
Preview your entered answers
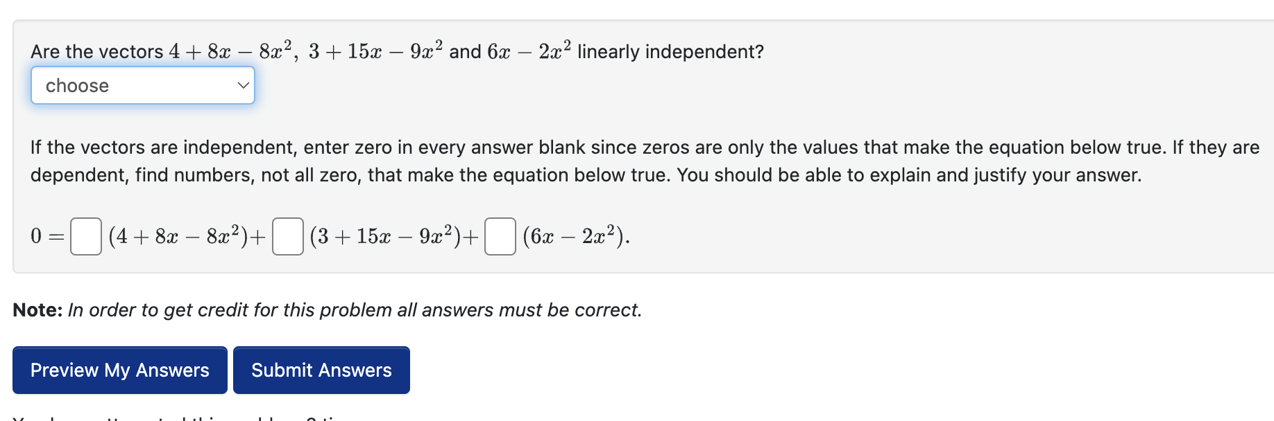click(x=119, y=370)
